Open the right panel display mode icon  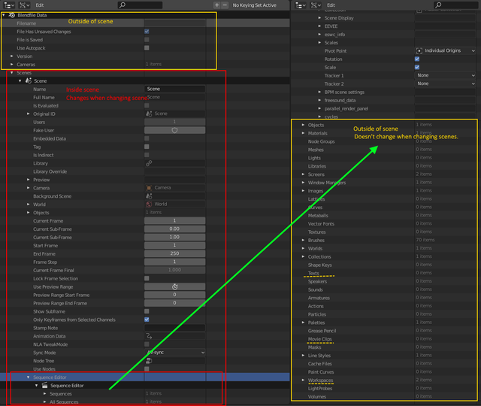click(x=316, y=5)
